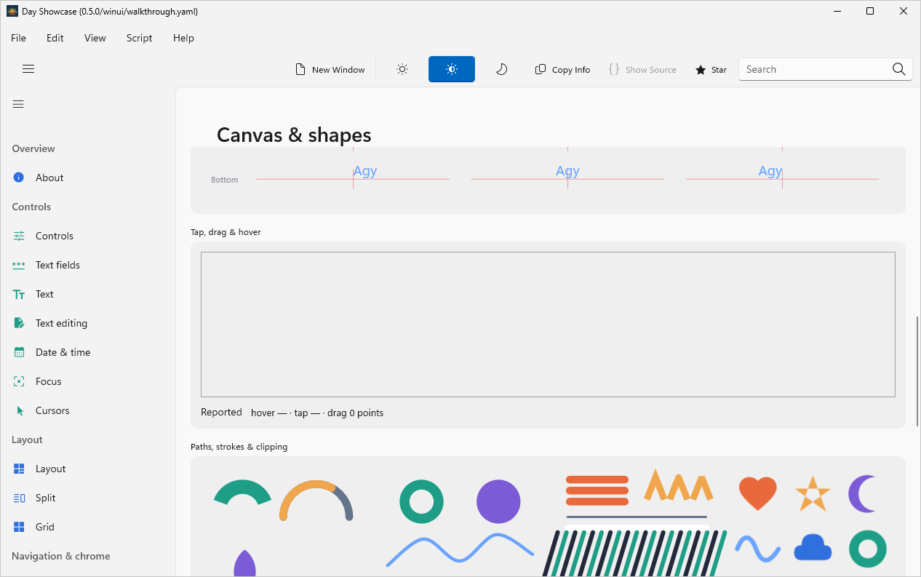Click the green ring beside the cloud
Image resolution: width=921 pixels, height=577 pixels.
tap(867, 549)
